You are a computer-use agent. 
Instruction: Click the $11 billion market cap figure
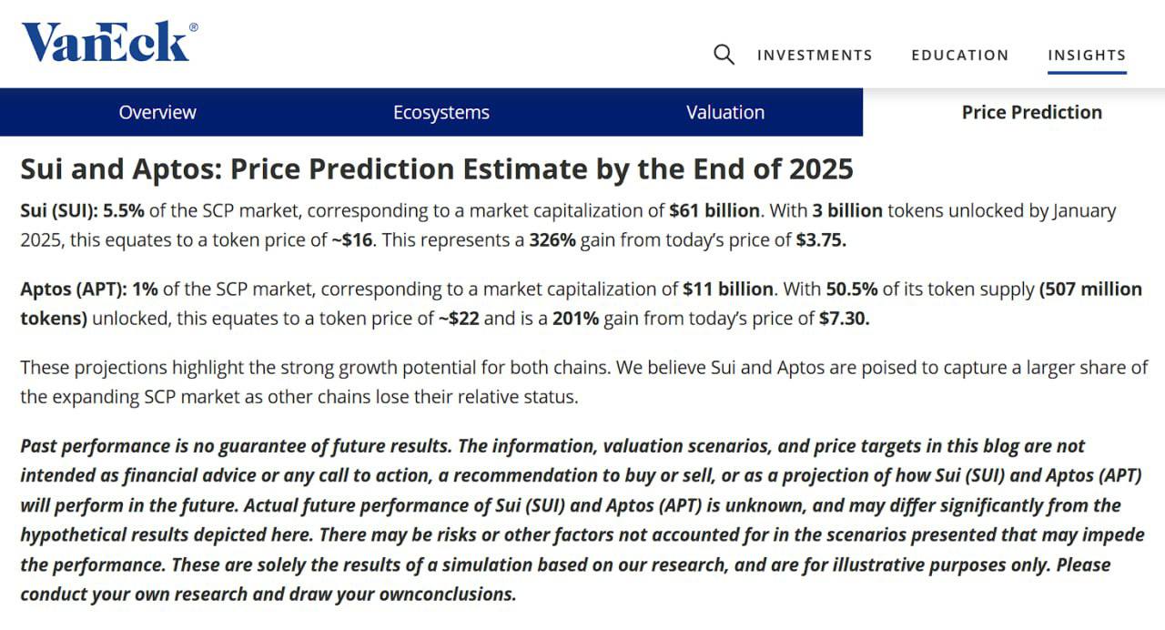pyautogui.click(x=728, y=290)
